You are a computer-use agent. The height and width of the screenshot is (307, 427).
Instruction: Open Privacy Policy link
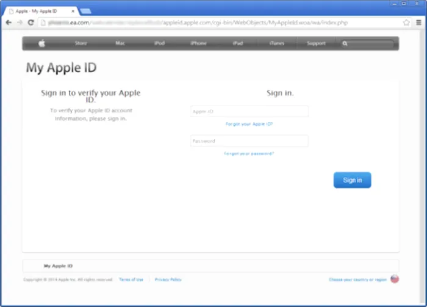[168, 280]
